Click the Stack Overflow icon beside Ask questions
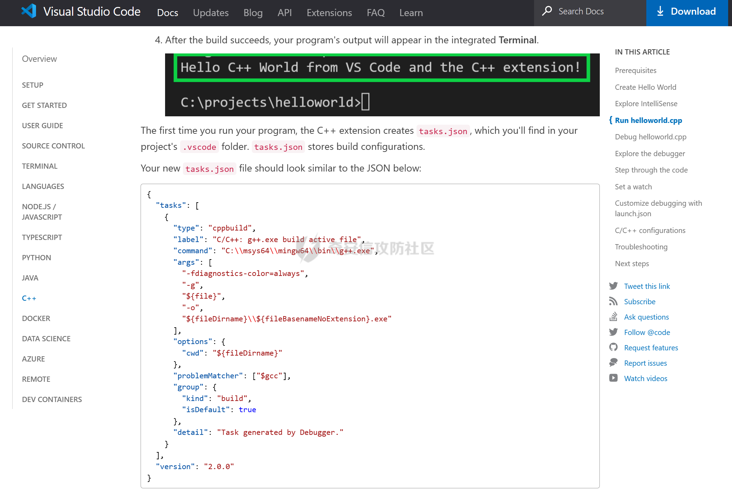Viewport: 732px width, 496px height. tap(613, 317)
